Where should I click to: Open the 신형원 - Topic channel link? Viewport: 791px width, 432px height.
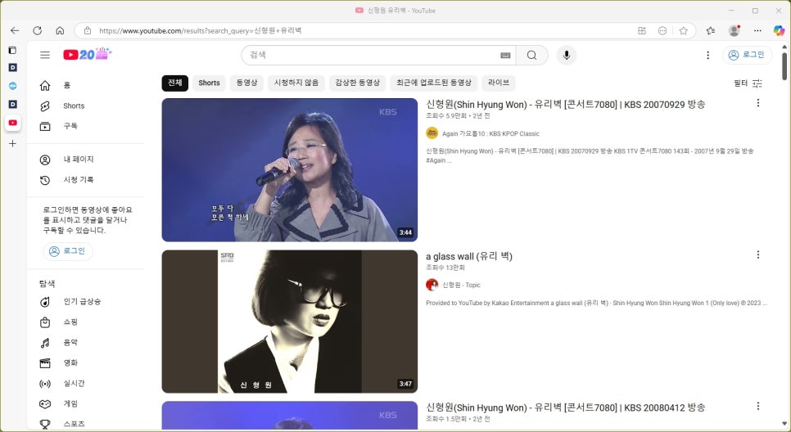pos(462,285)
